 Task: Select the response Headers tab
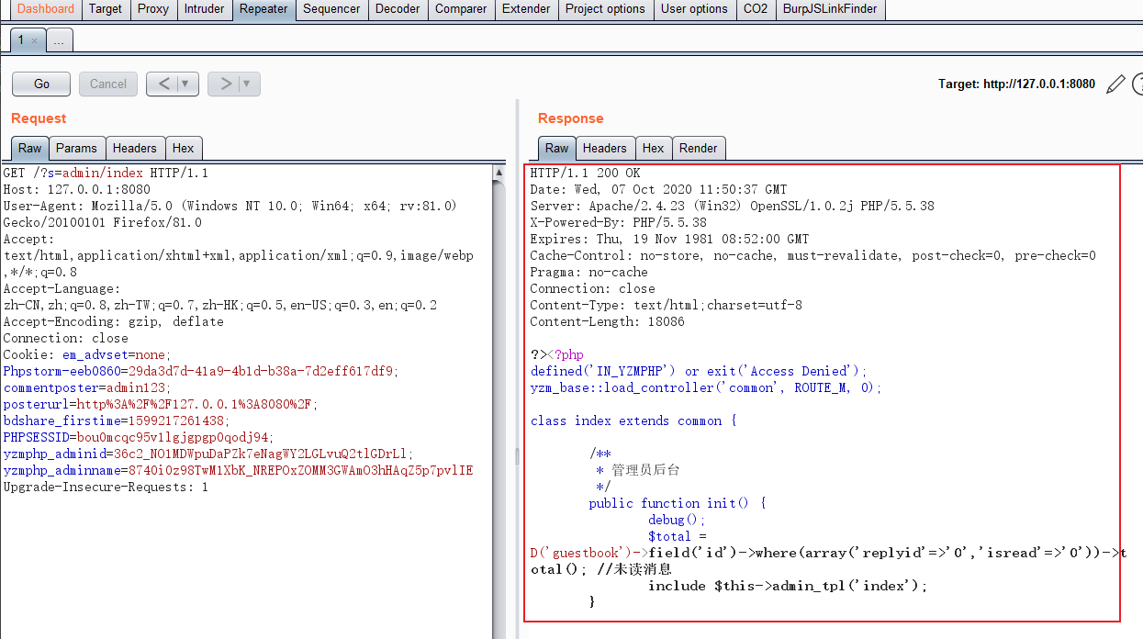[604, 148]
